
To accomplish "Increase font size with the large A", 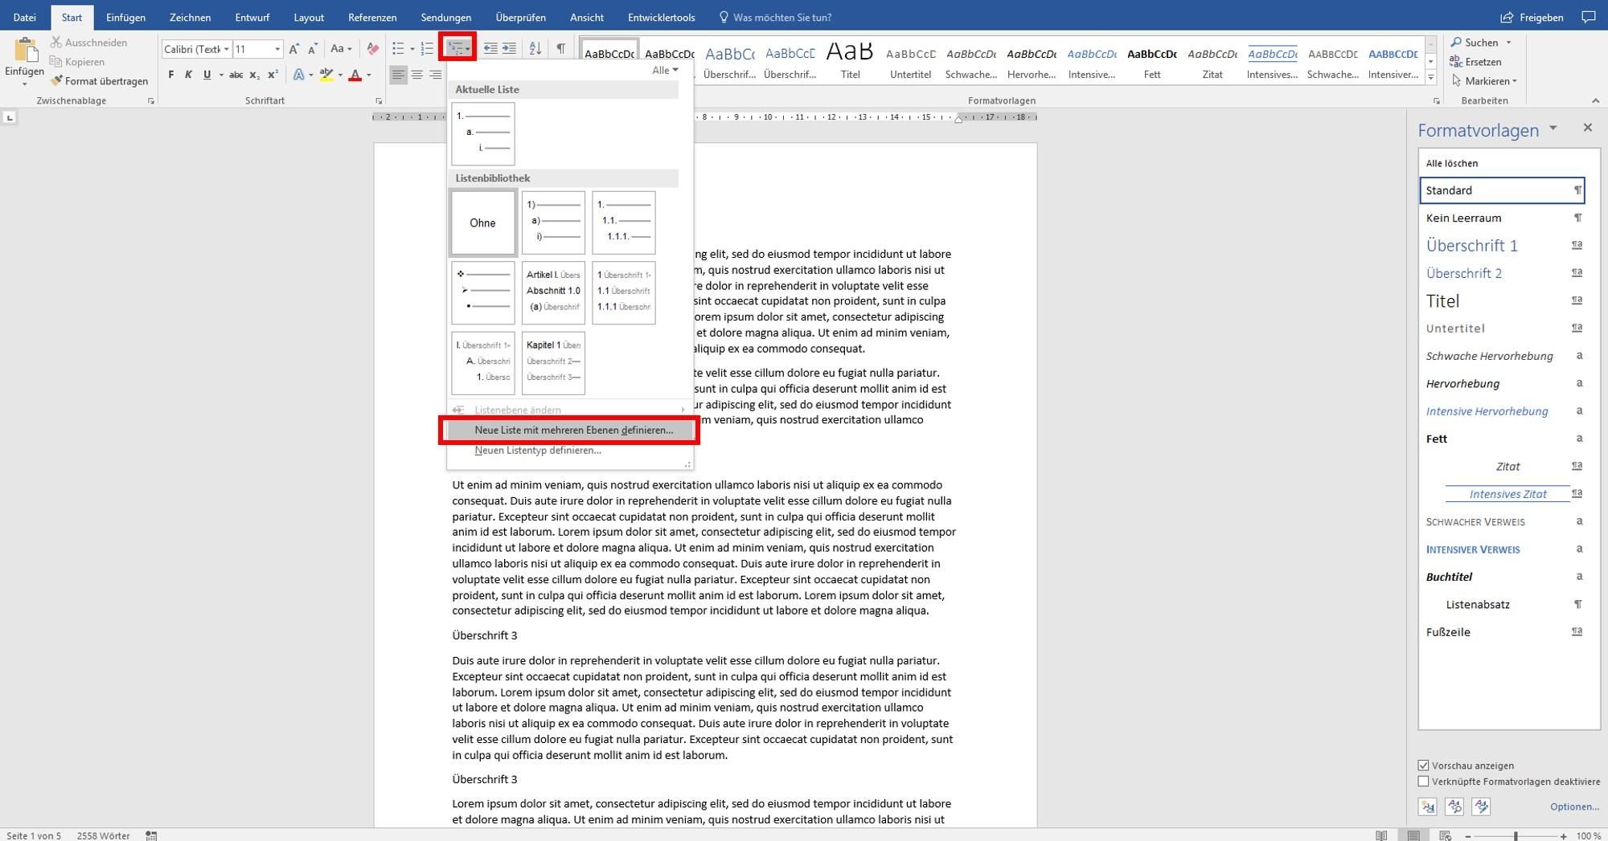I will (x=294, y=49).
